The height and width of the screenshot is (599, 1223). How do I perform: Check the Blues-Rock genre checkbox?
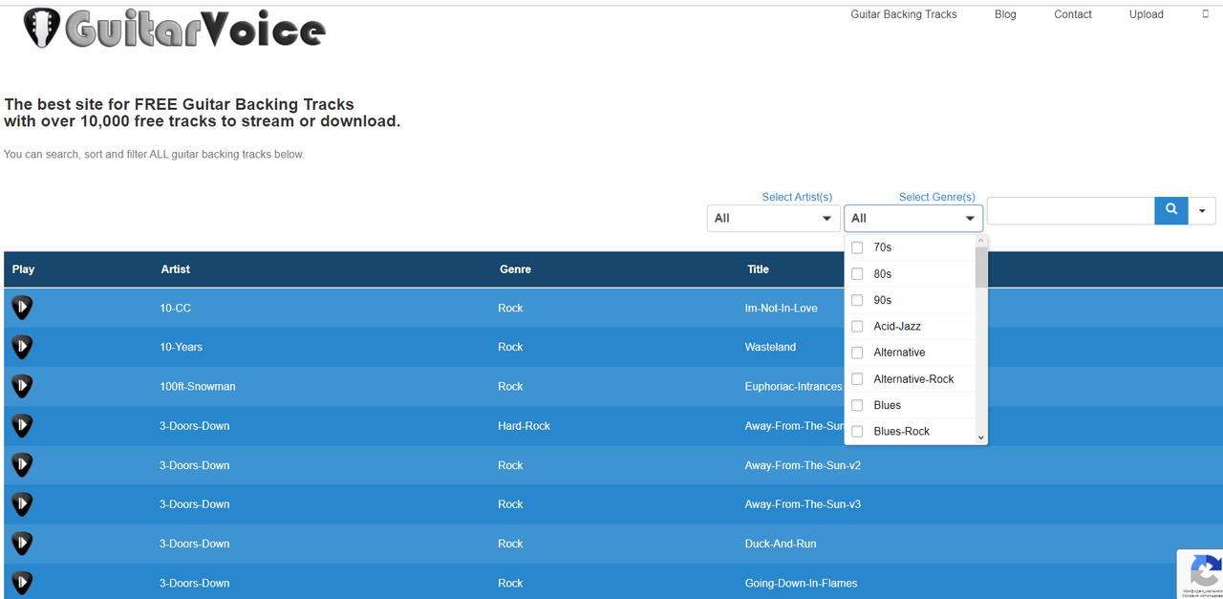[857, 431]
